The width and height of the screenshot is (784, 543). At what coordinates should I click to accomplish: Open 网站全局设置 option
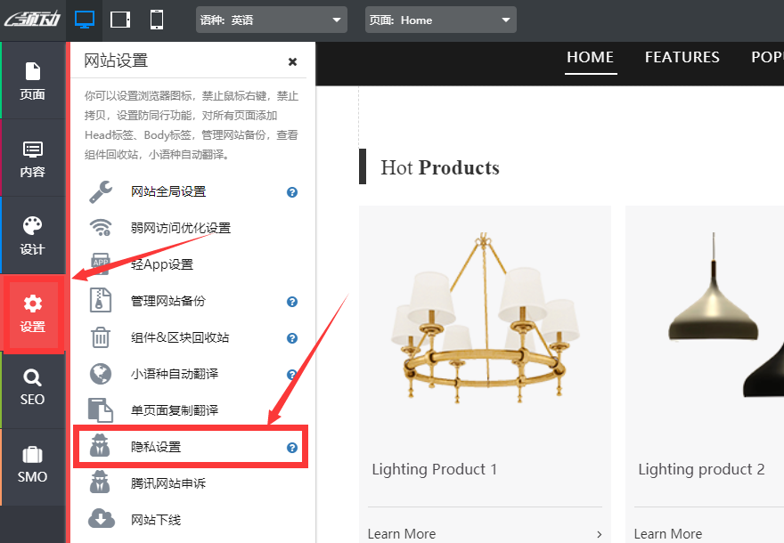click(168, 191)
